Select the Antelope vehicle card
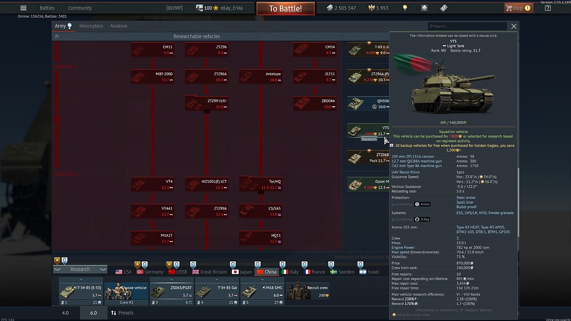This screenshot has width=571, height=321. (261, 77)
